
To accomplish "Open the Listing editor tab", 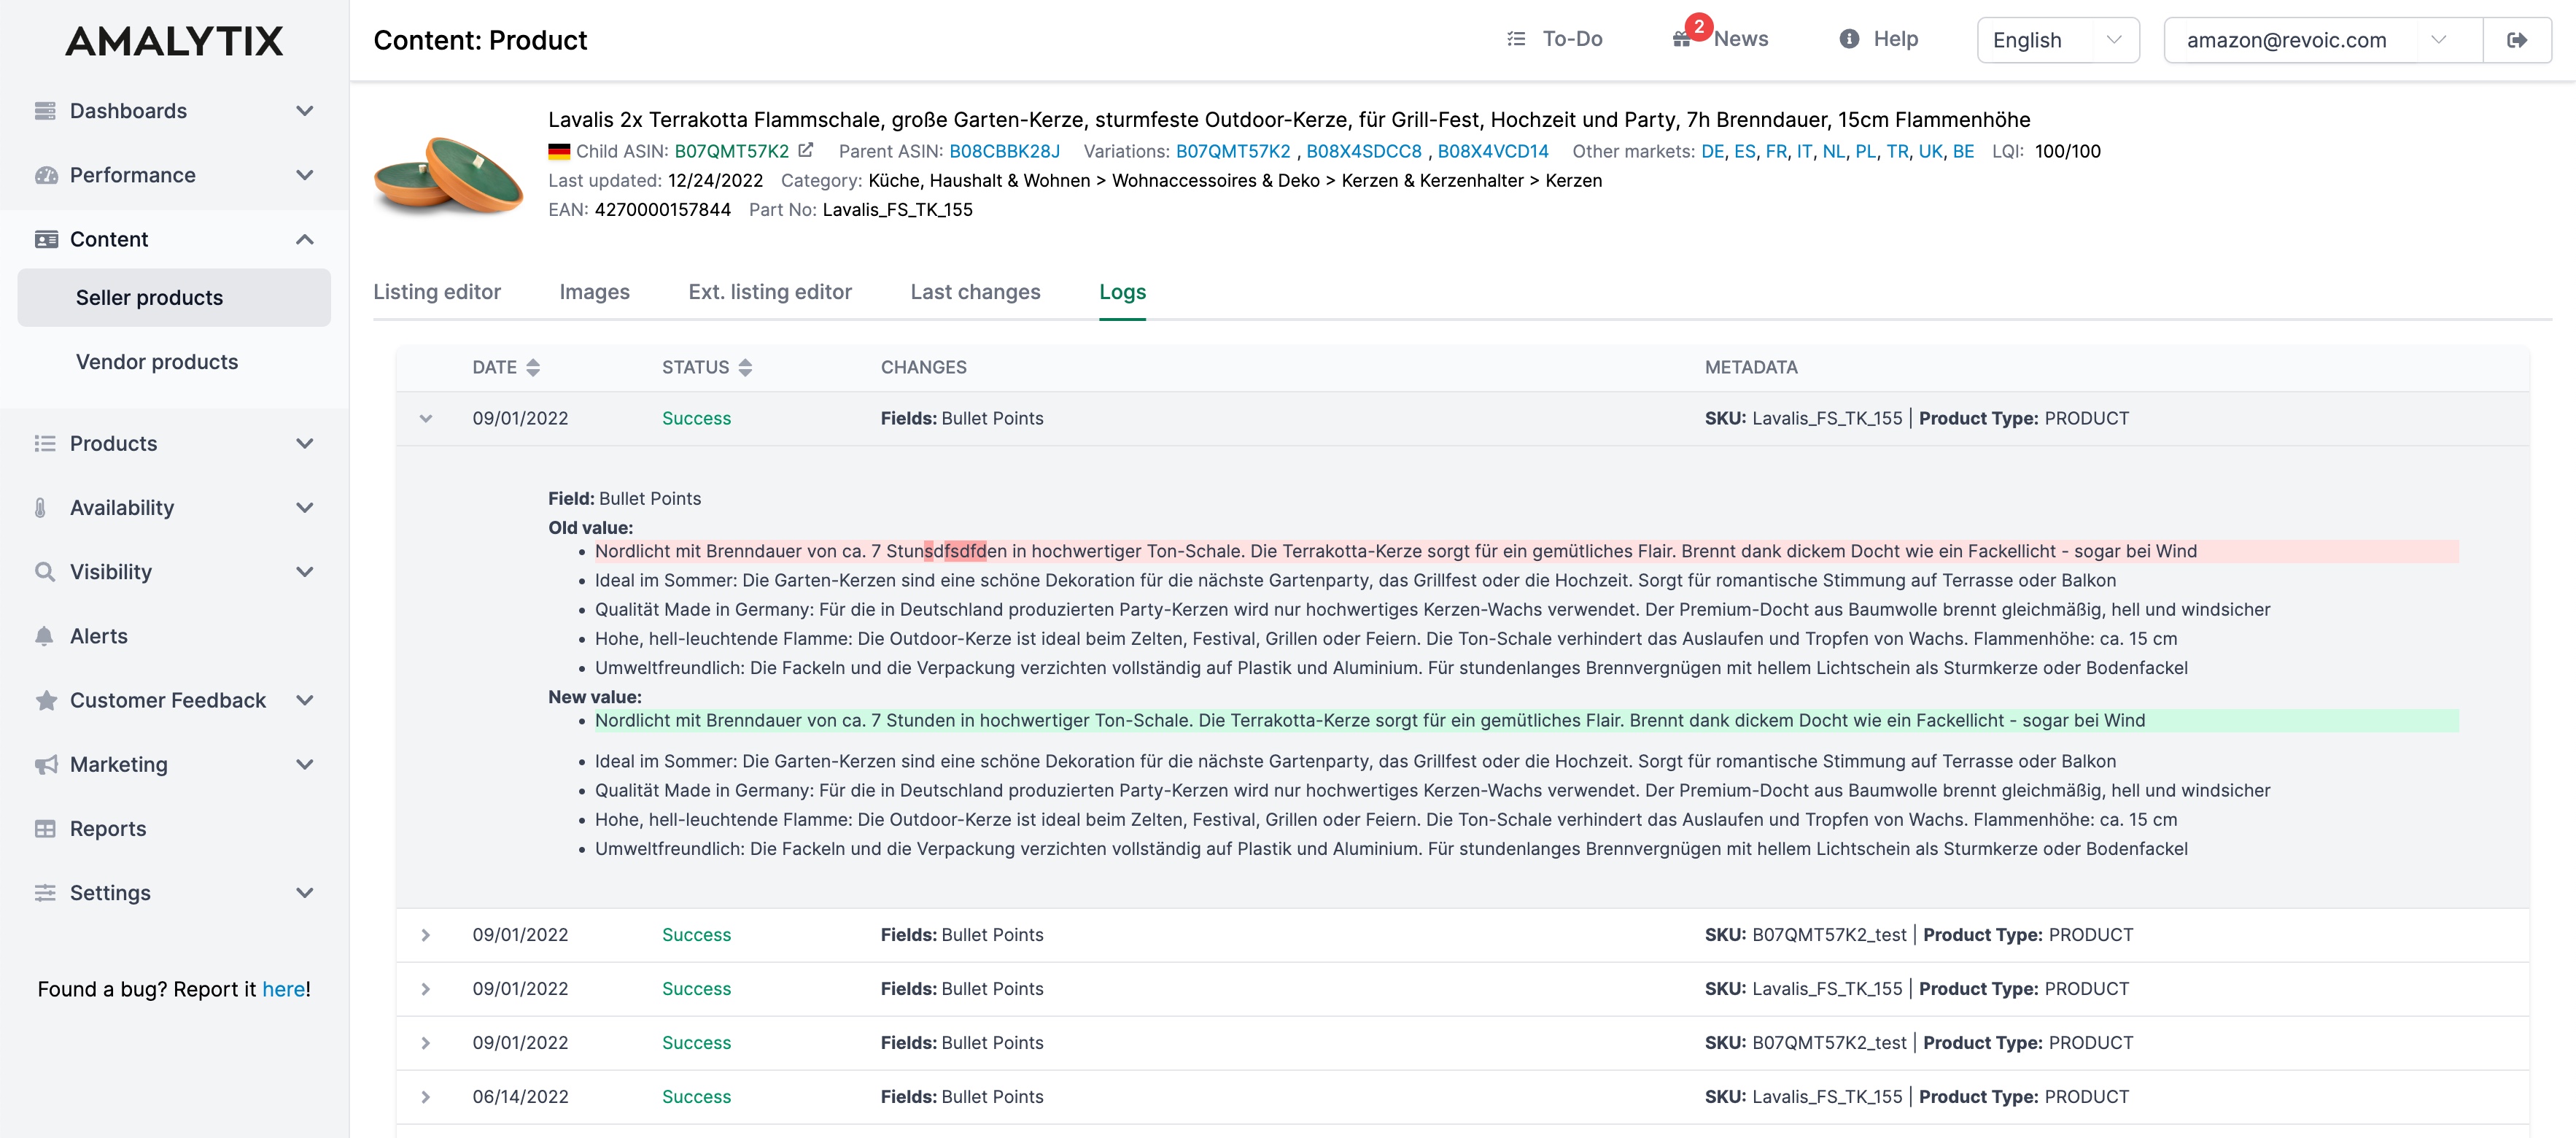I will coord(437,292).
